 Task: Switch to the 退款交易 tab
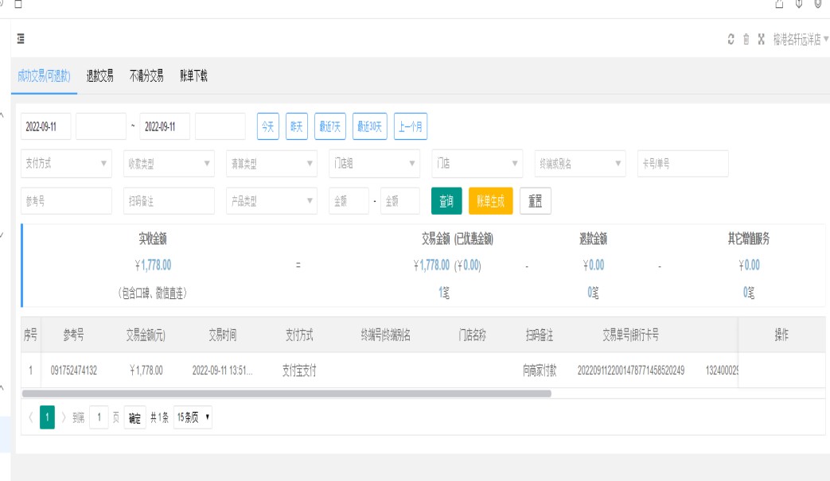pyautogui.click(x=100, y=76)
